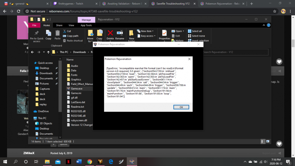Open the Open dropdown in ribbon
Viewport: 295px width, 166px height.
click(178, 31)
